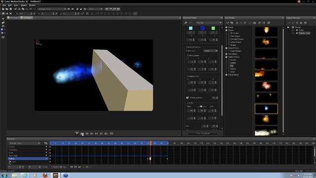Open Internet Explorer from taskbar

25,175
